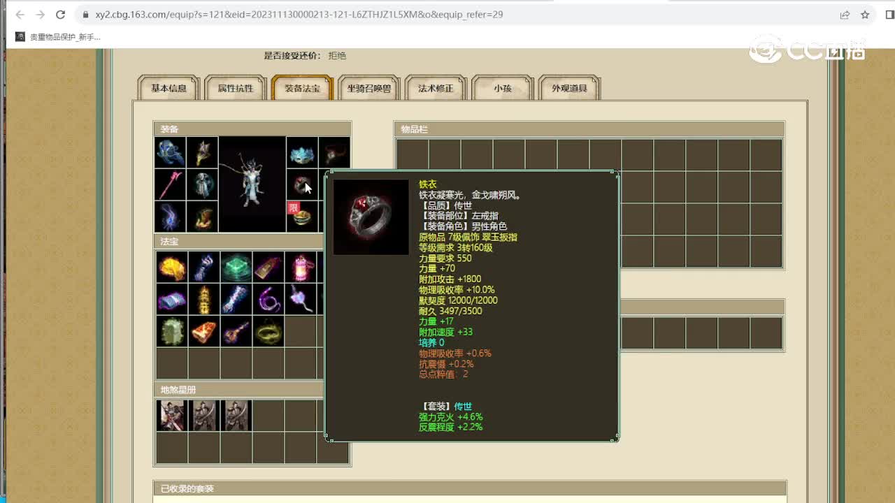Reload the page with refresh icon
Viewport: 895px width, 503px height.
(x=61, y=15)
